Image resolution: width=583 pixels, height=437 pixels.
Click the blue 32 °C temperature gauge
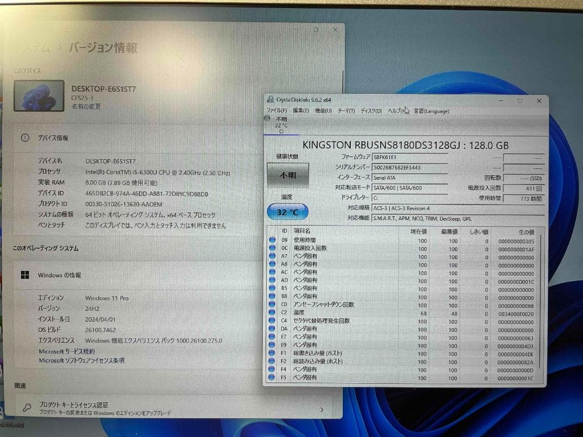click(x=287, y=212)
